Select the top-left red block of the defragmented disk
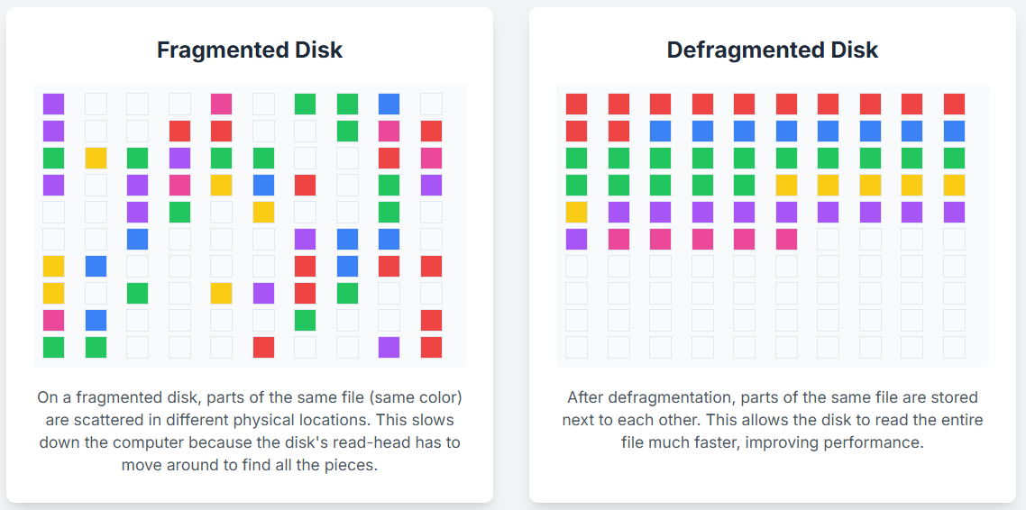The width and height of the screenshot is (1026, 510). point(576,105)
